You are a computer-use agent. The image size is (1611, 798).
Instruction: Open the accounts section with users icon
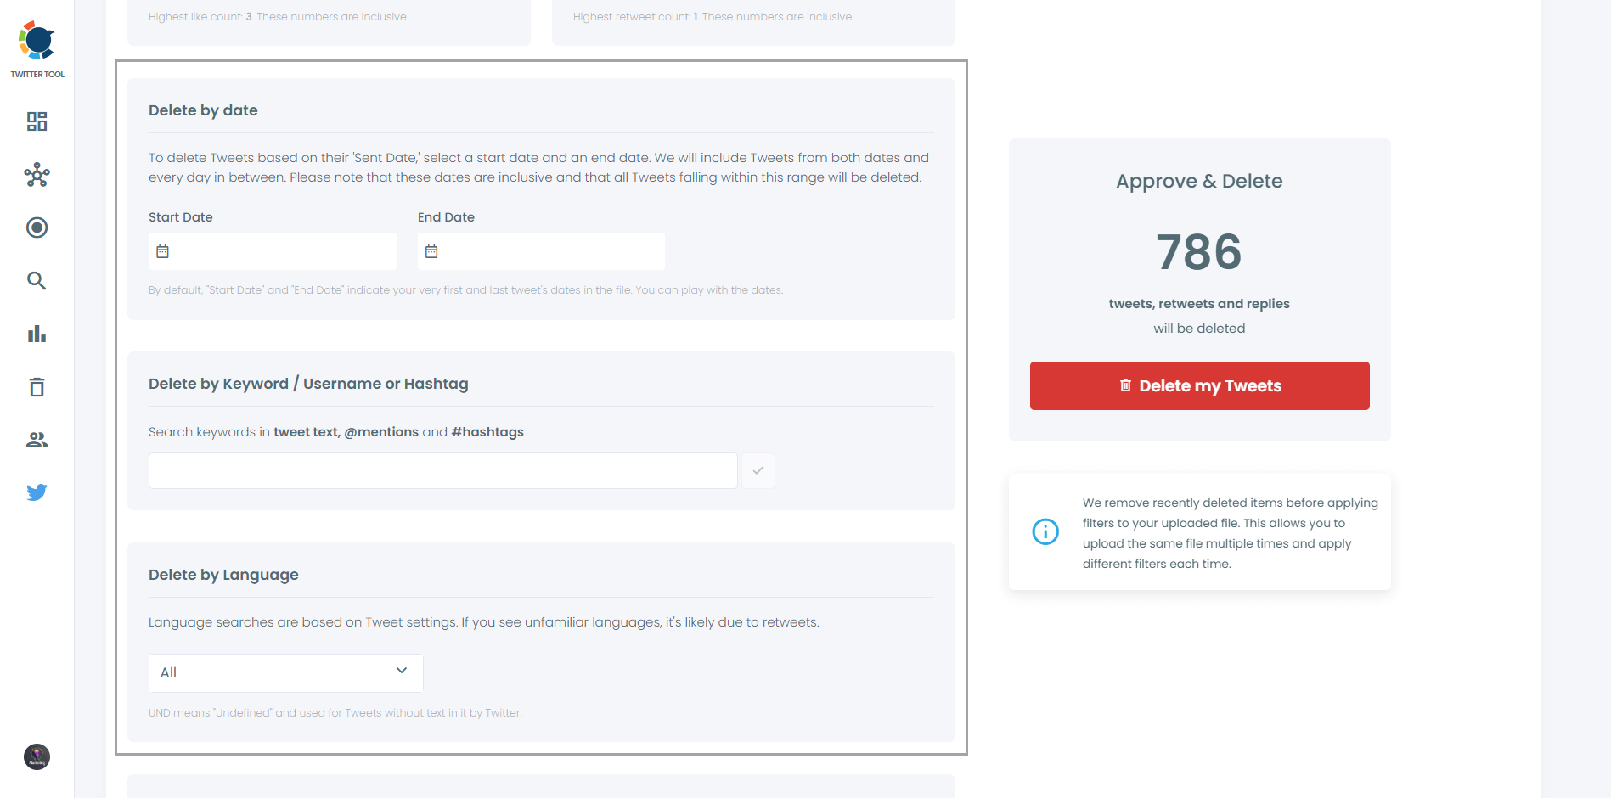[37, 439]
